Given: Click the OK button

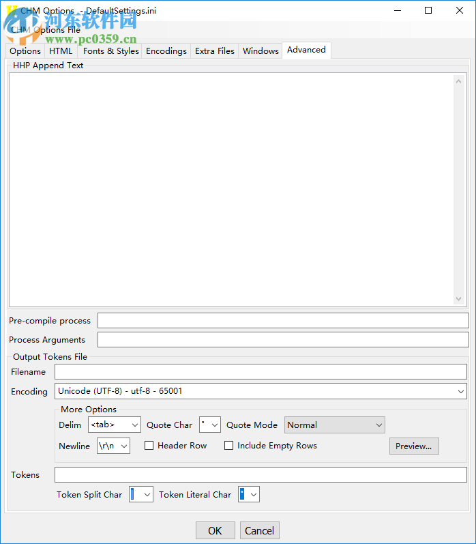Looking at the screenshot, I should point(215,530).
